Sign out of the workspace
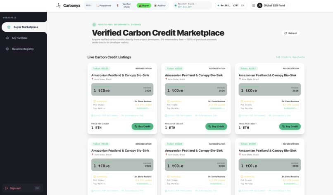This screenshot has width=333, height=195. (22, 188)
